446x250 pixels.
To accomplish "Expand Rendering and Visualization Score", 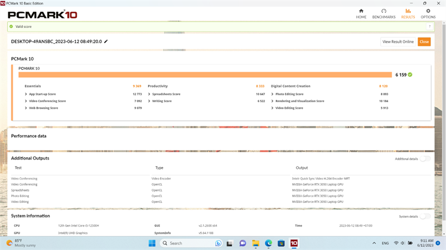I will click(x=298, y=101).
